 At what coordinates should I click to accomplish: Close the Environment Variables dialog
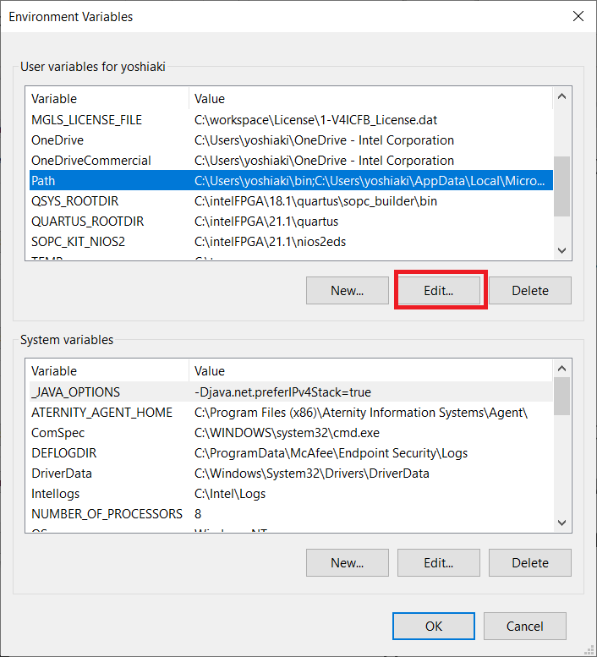tap(578, 16)
